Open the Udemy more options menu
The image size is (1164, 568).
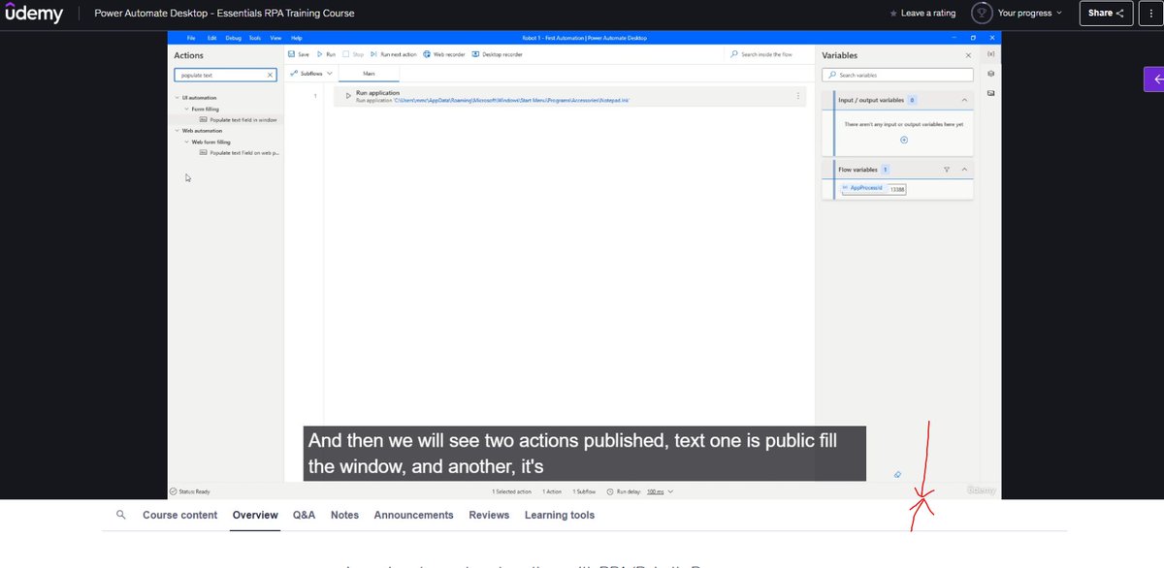click(x=1150, y=14)
